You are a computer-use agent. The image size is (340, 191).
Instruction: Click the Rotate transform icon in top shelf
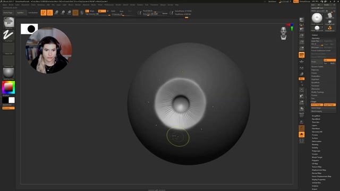pos(69,13)
